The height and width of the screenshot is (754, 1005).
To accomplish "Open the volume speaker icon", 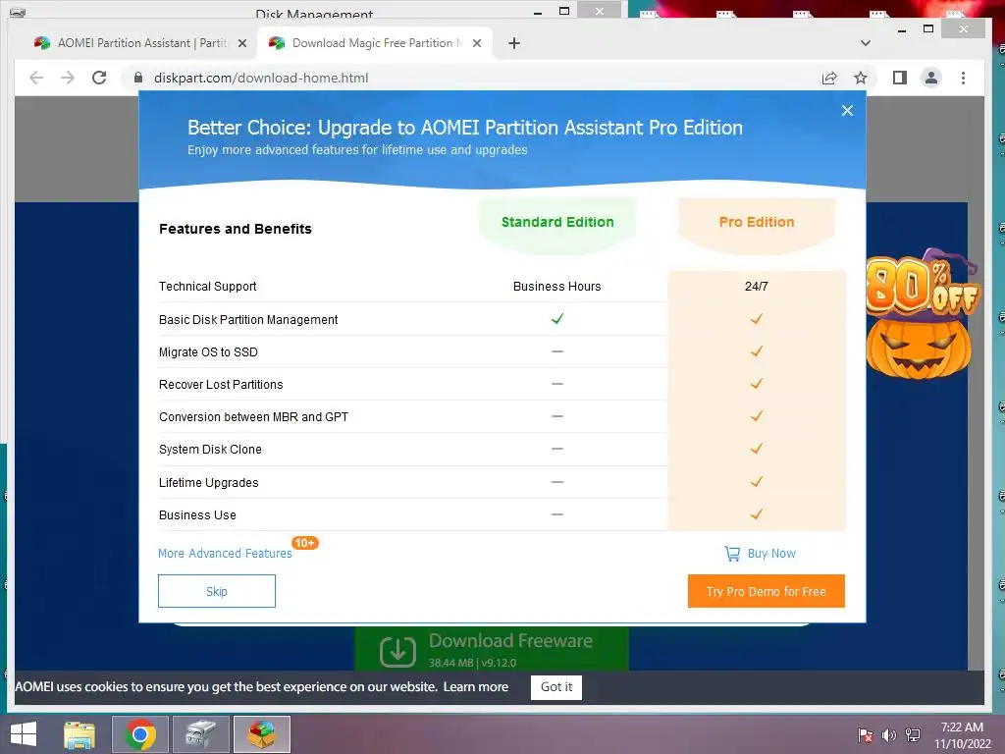I will click(x=888, y=734).
